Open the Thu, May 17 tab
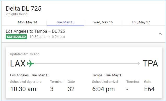Viewport: 166px width, 101px height. click(141, 22)
